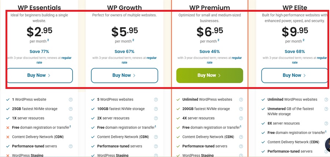
Task: Click help icon beside 1X server resources
Action: (x=70, y=119)
